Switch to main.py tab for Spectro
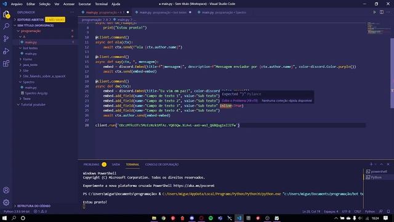Viewport: 394px width, 222px height. 222,12
